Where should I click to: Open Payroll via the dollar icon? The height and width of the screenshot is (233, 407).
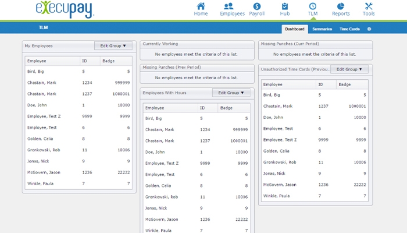[256, 9]
